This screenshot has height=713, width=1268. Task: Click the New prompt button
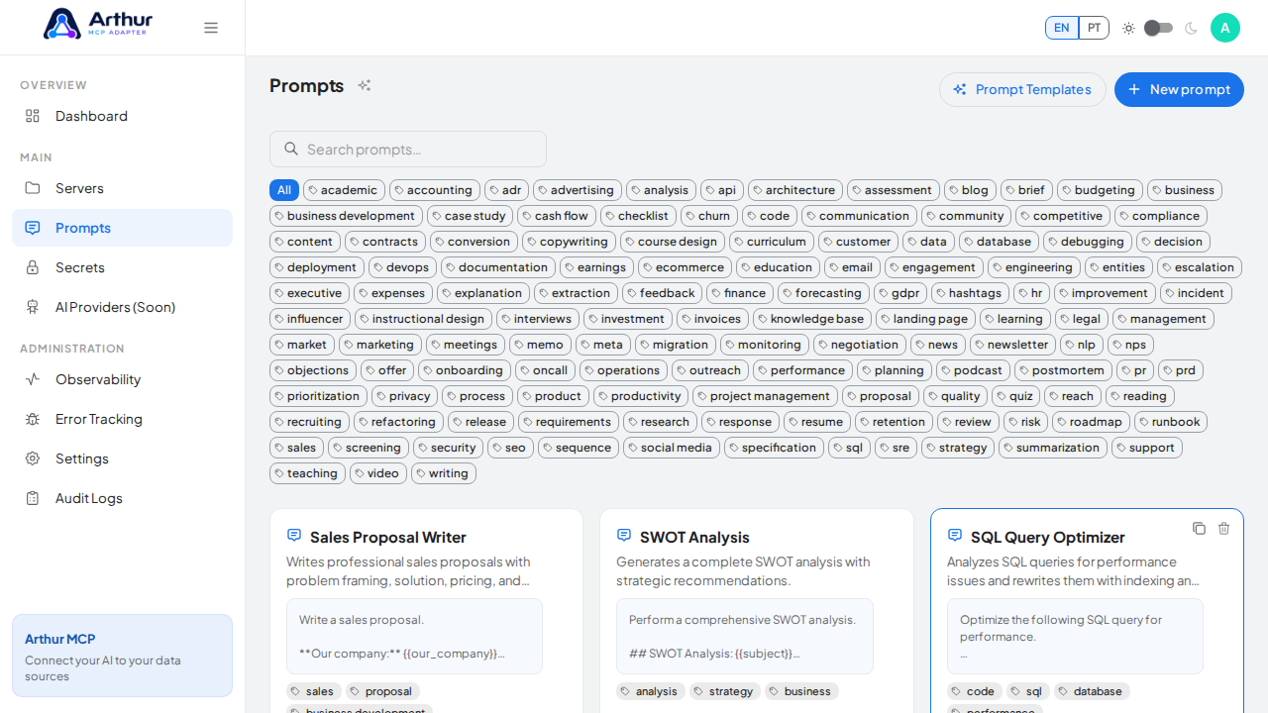pos(1179,89)
